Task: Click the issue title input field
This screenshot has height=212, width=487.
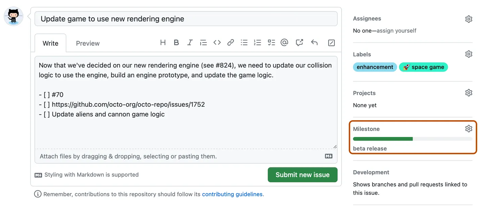Action: pos(186,19)
